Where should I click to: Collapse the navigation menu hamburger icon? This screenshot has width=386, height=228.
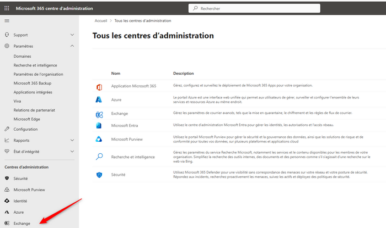coord(7,20)
